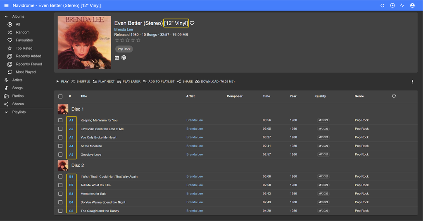Screen dimensions: 423x221
Task: Click the Brenda Lee album cover image
Action: 84,43
